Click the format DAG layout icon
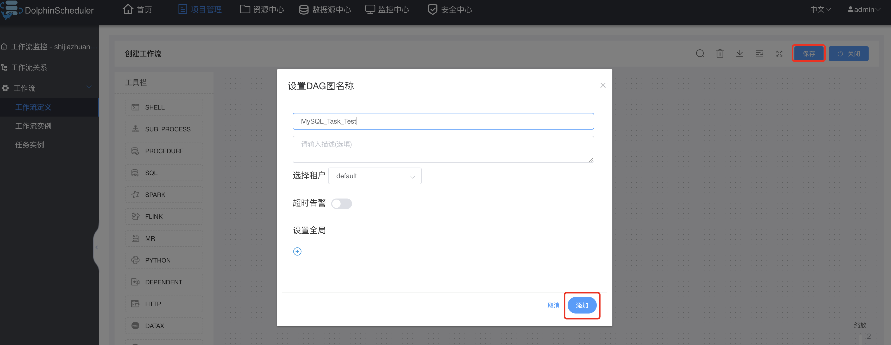 [759, 54]
